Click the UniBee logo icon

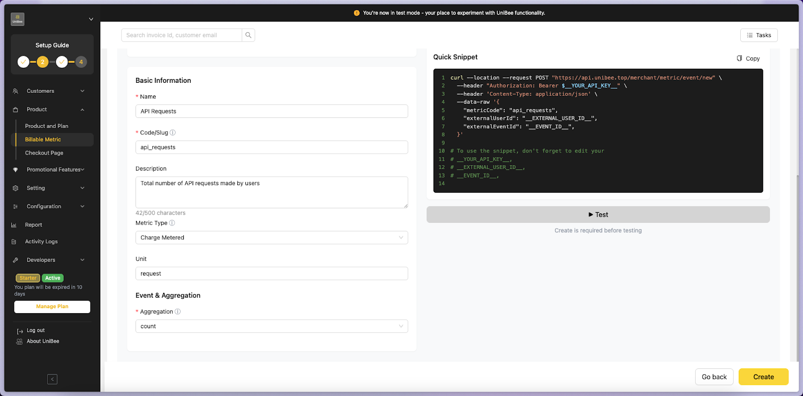click(18, 19)
